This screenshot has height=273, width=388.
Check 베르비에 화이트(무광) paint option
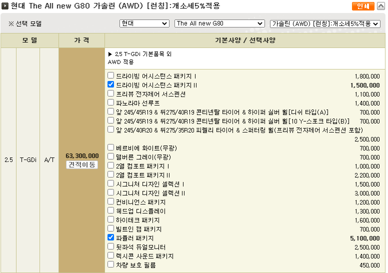coord(110,147)
